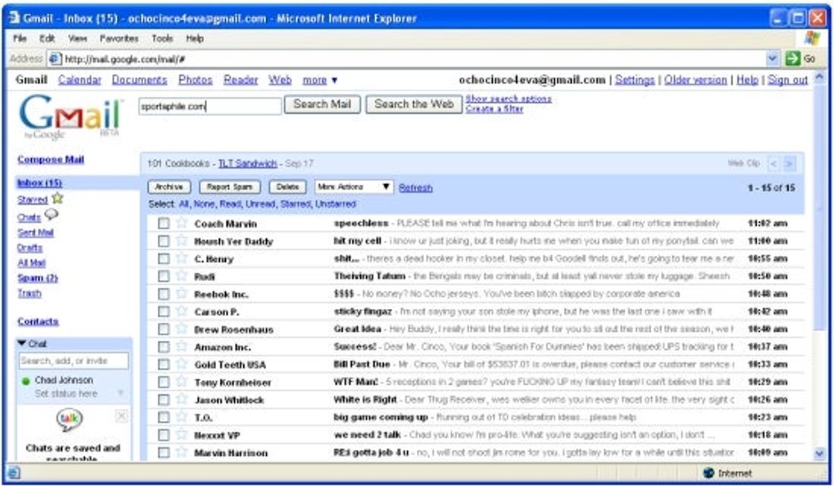Star the Tony Kornheiser email

181,381
